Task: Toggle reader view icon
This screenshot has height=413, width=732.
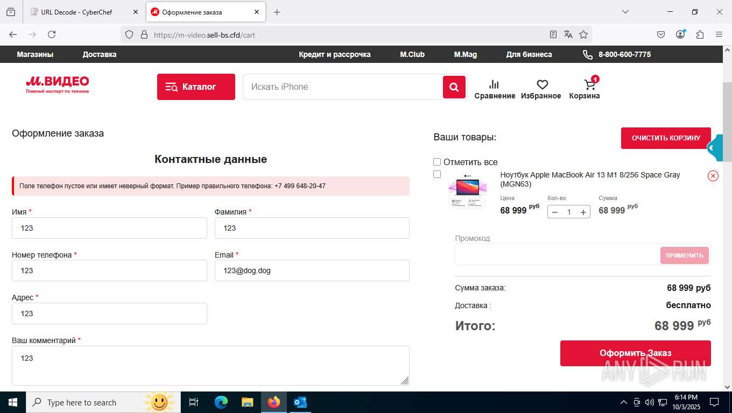Action: (x=553, y=34)
